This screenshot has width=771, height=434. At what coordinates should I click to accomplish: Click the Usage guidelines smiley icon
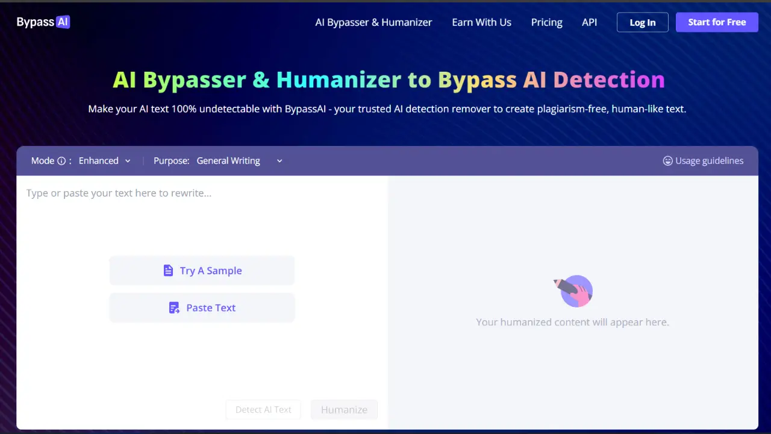(667, 161)
